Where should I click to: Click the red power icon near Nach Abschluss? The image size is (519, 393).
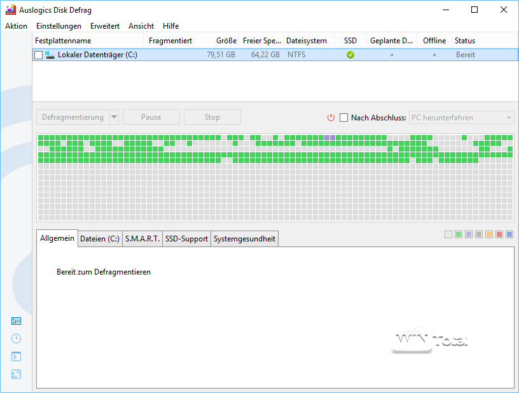pos(331,118)
